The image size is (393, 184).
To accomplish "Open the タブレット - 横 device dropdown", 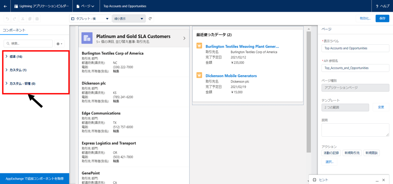I will [x=90, y=19].
